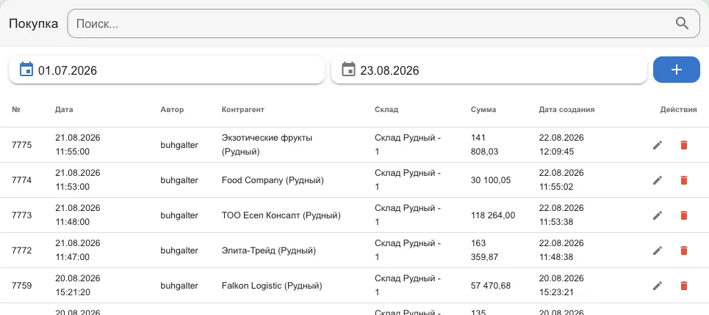The image size is (709, 315).
Task: Click sum value 141 808,03
Action: coord(484,144)
